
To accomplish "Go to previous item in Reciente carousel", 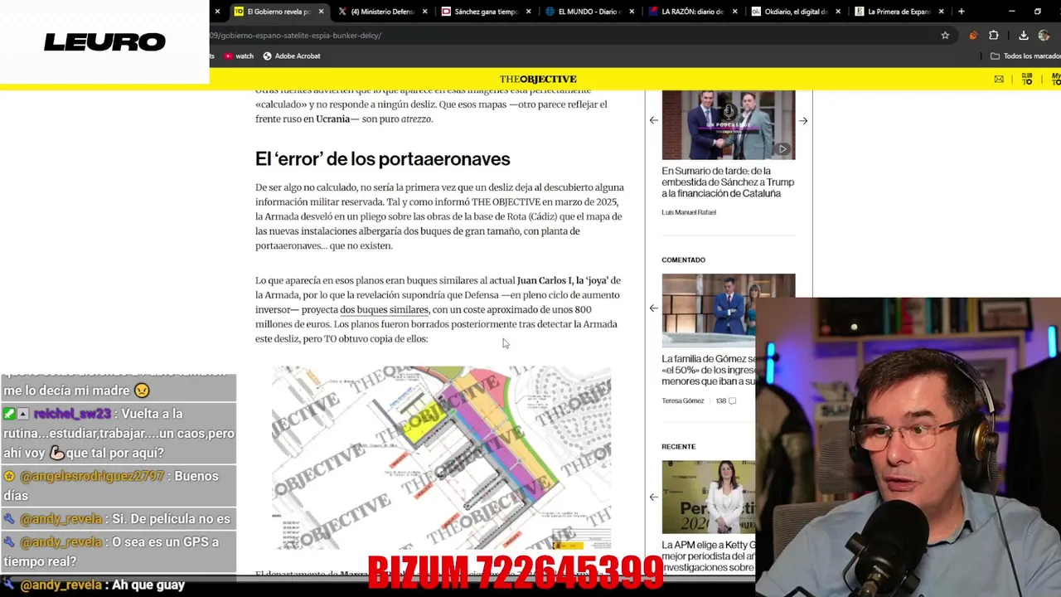I will (653, 497).
